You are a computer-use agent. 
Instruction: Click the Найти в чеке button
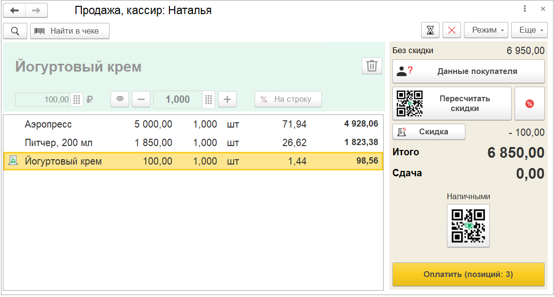70,31
